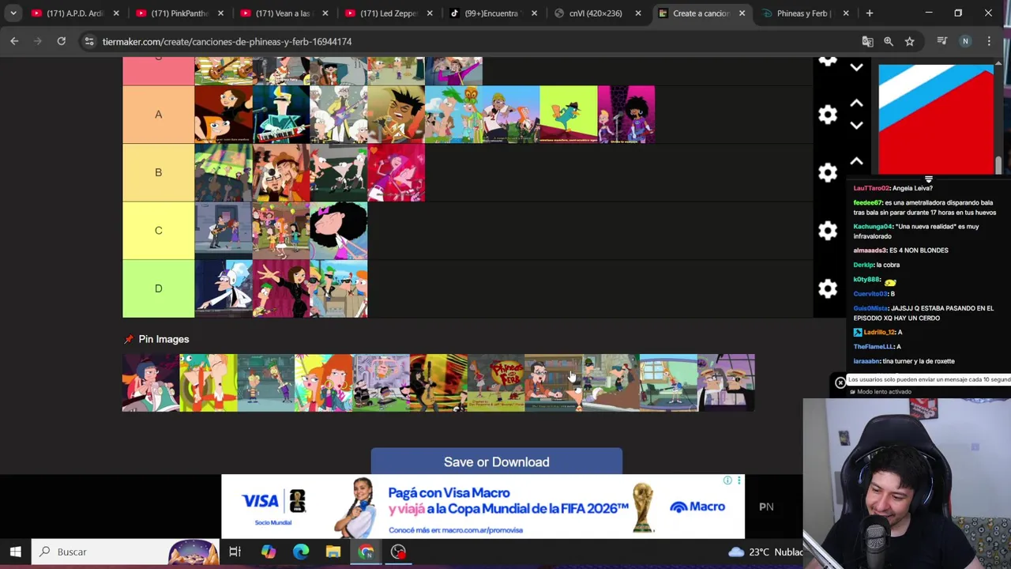Select the light orange tier B label
Image resolution: width=1011 pixels, height=569 pixels.
158,172
